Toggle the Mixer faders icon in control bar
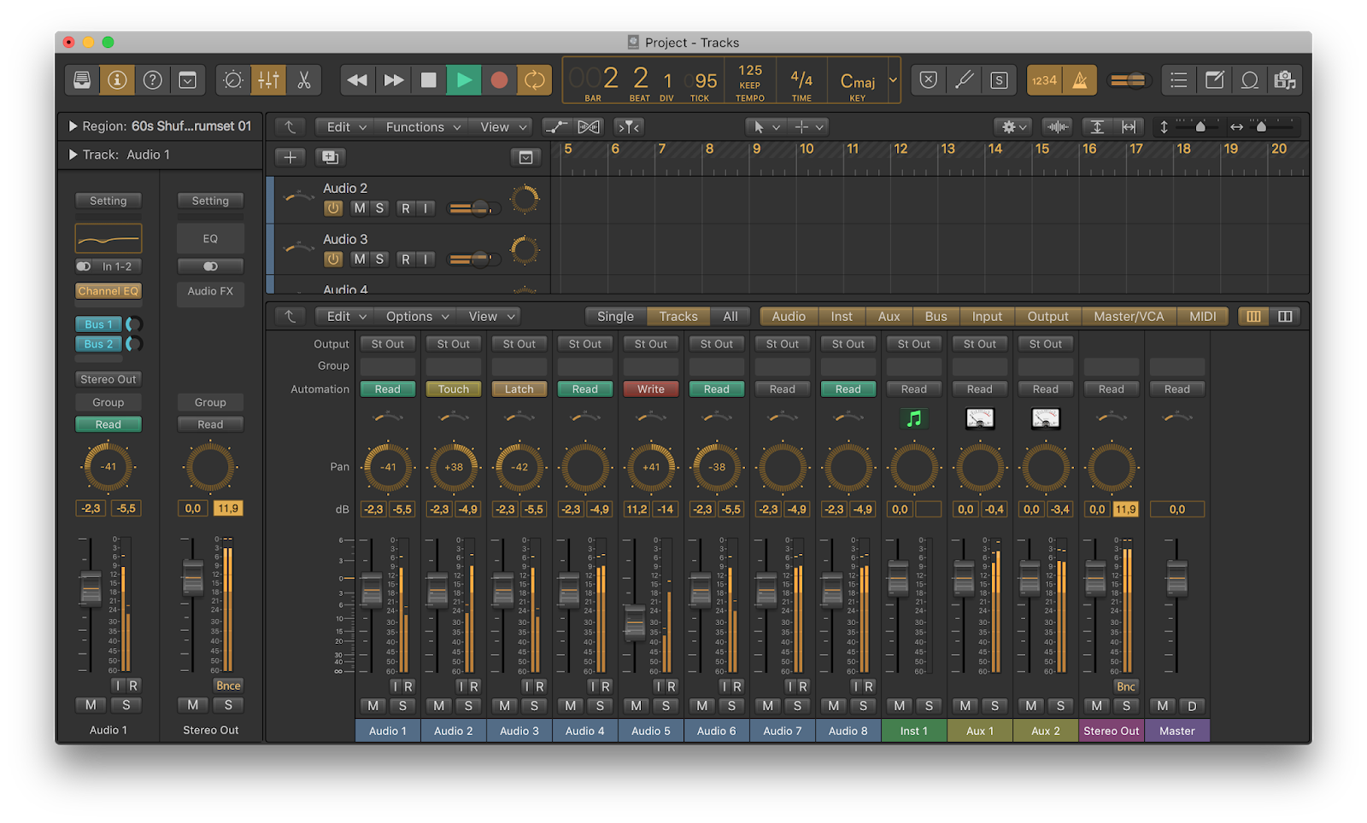The width and height of the screenshot is (1367, 823). pos(268,80)
